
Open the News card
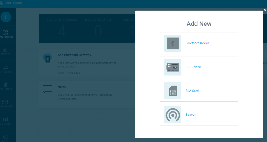pos(62,87)
